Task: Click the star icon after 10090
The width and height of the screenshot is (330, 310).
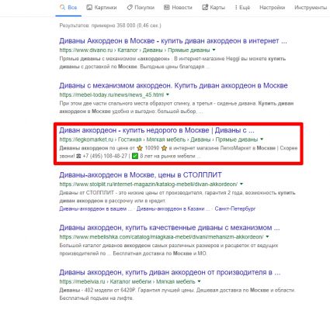Action: coord(164,148)
